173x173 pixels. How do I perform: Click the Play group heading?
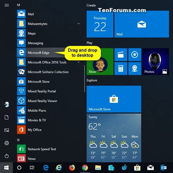tap(89, 43)
